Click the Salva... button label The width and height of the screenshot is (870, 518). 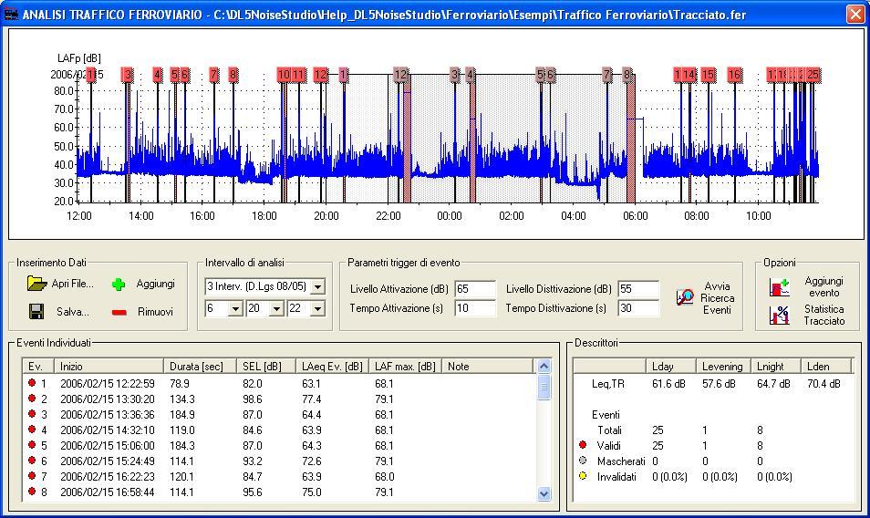tap(73, 312)
